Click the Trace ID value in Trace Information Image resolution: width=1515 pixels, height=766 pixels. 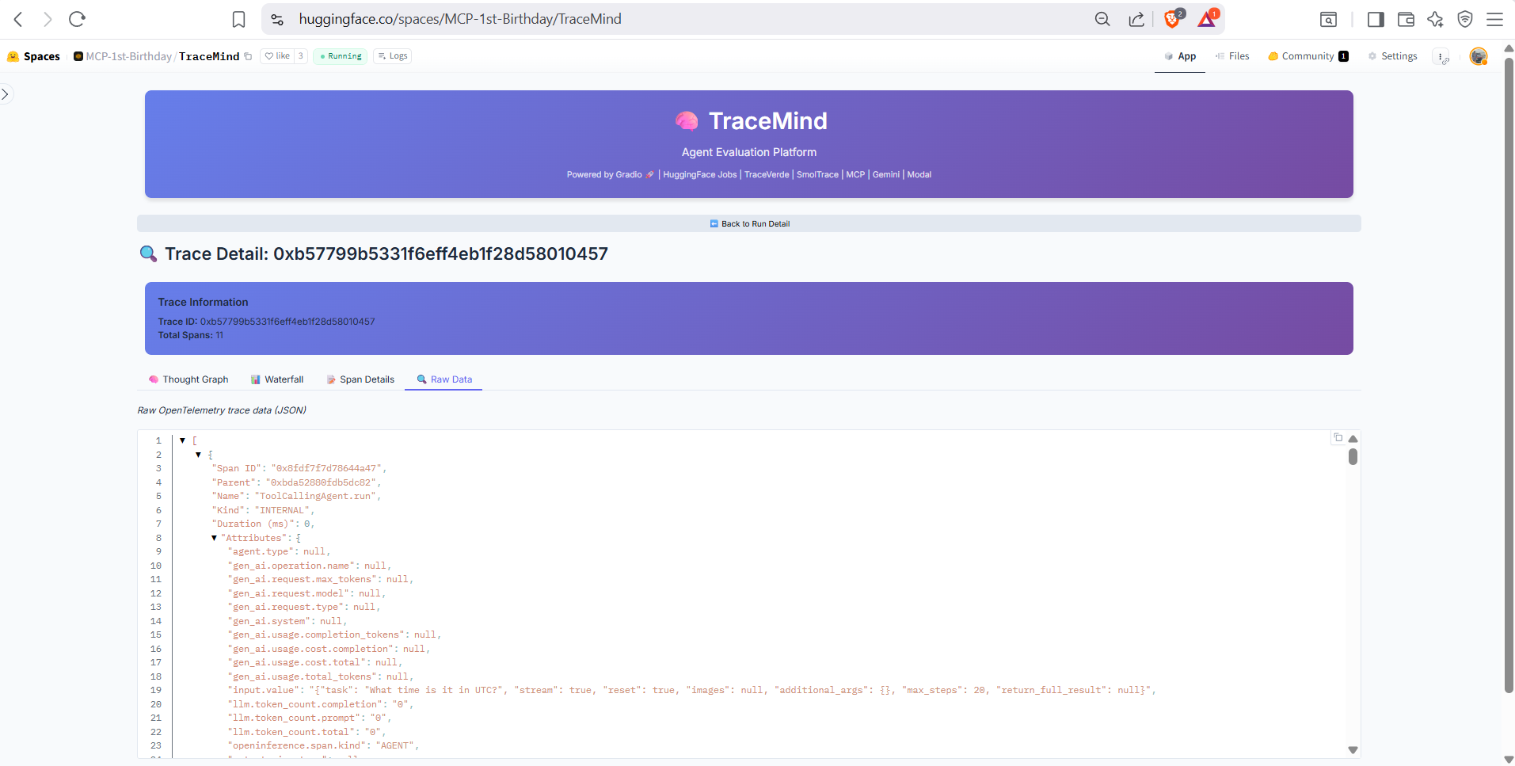click(x=287, y=322)
